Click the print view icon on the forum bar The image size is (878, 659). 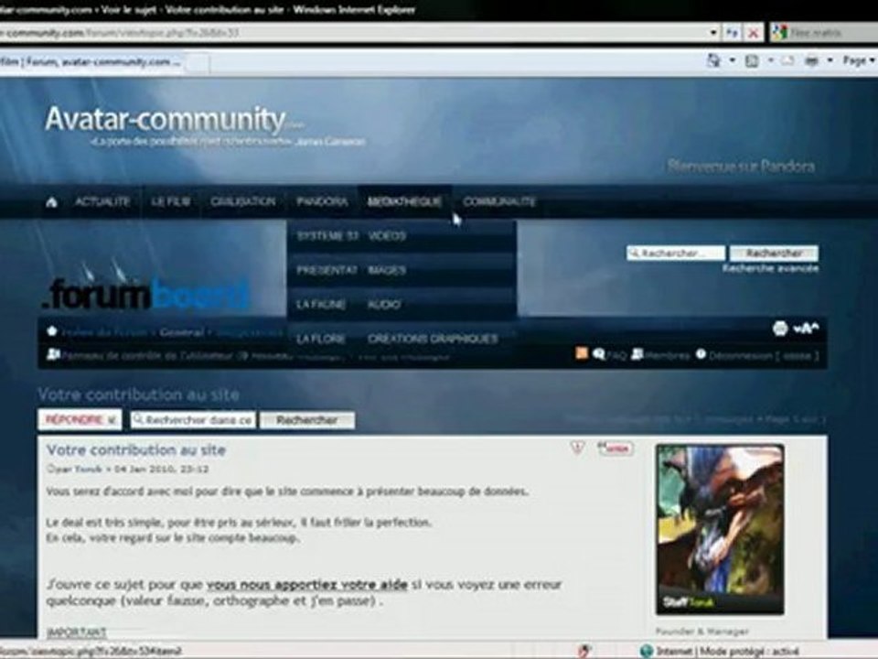pyautogui.click(x=780, y=329)
